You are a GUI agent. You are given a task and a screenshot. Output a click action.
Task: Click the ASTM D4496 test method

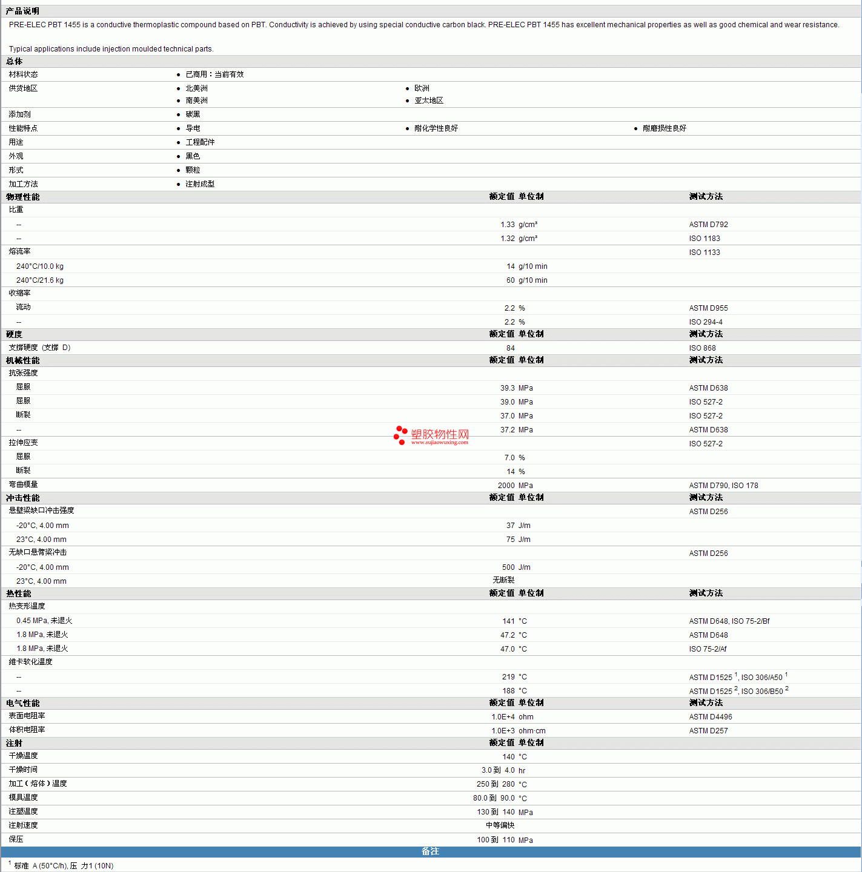click(711, 717)
